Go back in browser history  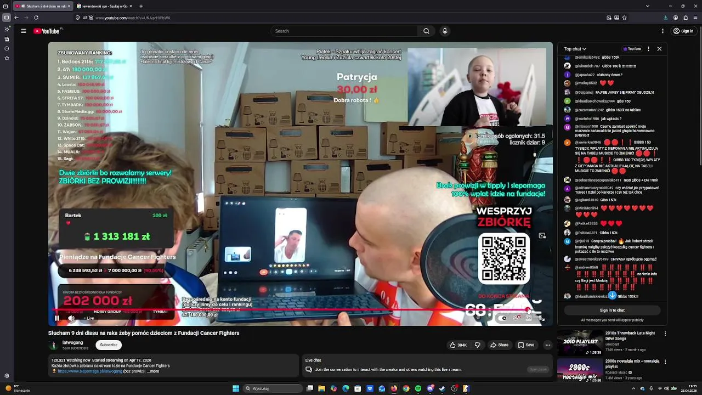click(16, 18)
